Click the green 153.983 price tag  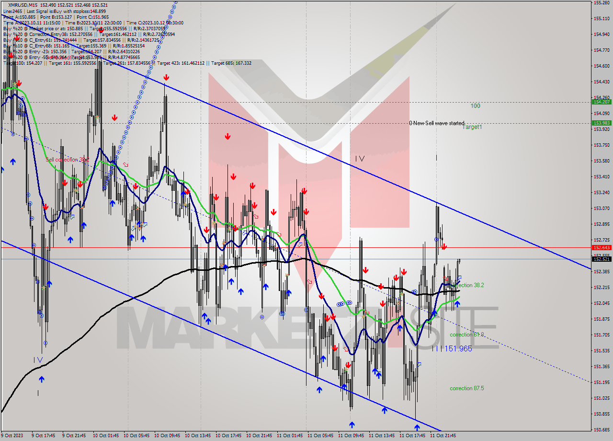click(x=602, y=123)
